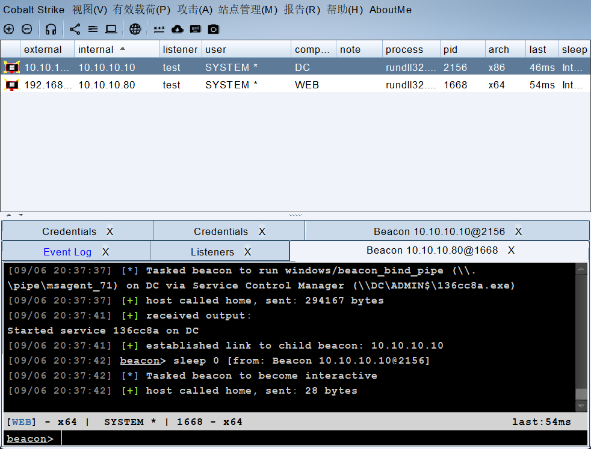This screenshot has width=591, height=449.
Task: Open the 视图(V) menu
Action: click(x=89, y=10)
